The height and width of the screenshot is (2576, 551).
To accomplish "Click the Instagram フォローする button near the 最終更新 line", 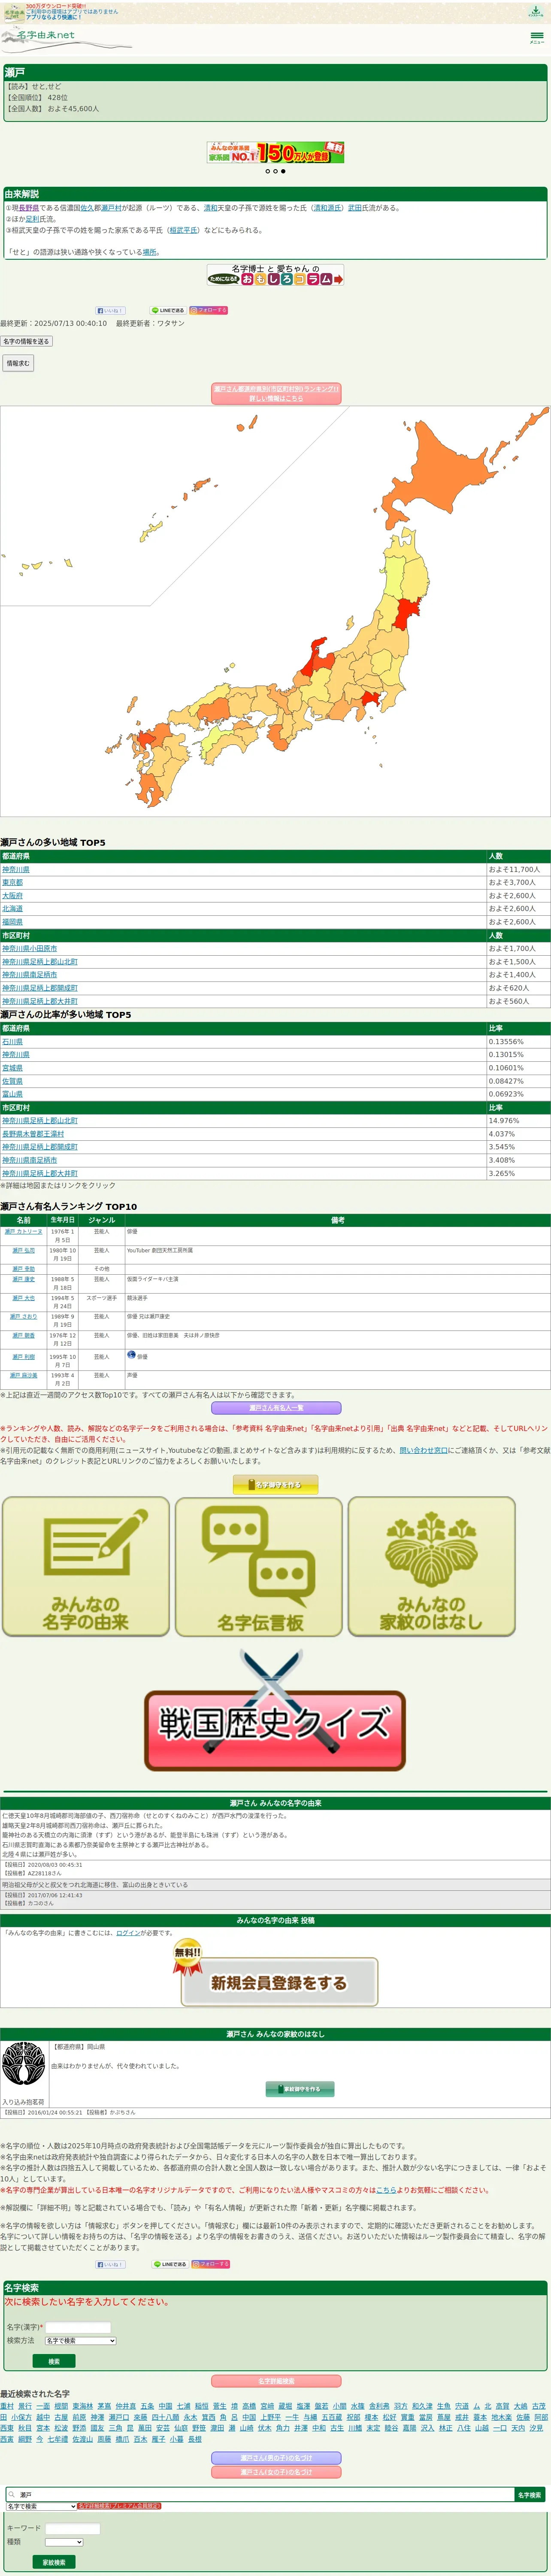I will click(x=209, y=310).
